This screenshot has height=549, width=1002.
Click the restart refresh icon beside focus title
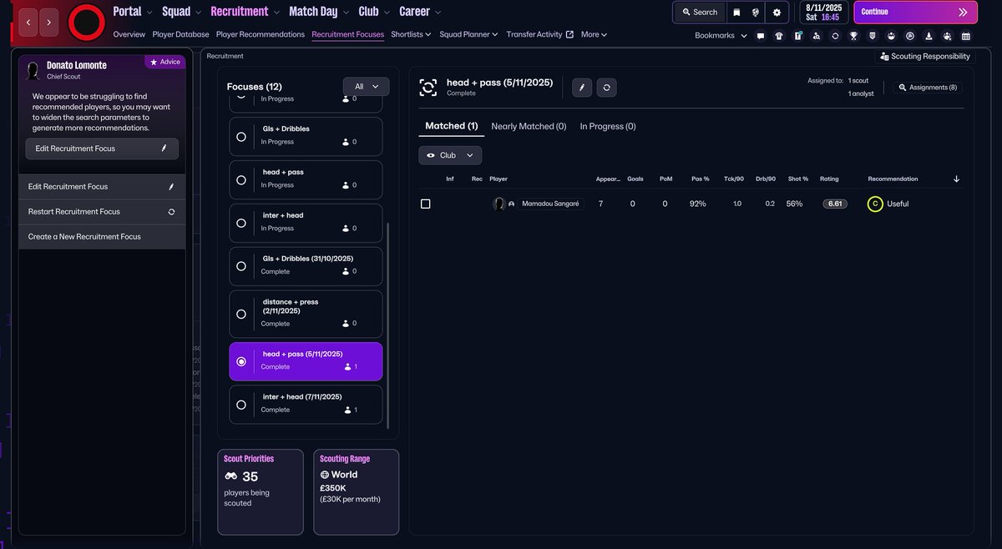(606, 87)
